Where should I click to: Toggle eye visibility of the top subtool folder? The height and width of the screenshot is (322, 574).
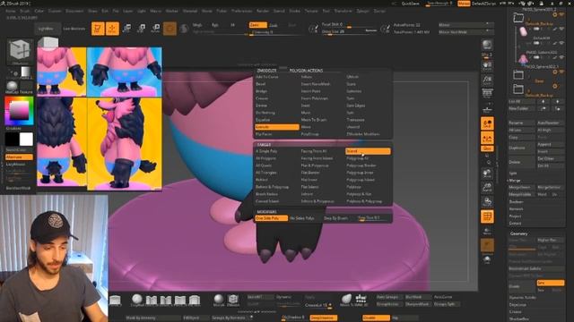[x=562, y=14]
